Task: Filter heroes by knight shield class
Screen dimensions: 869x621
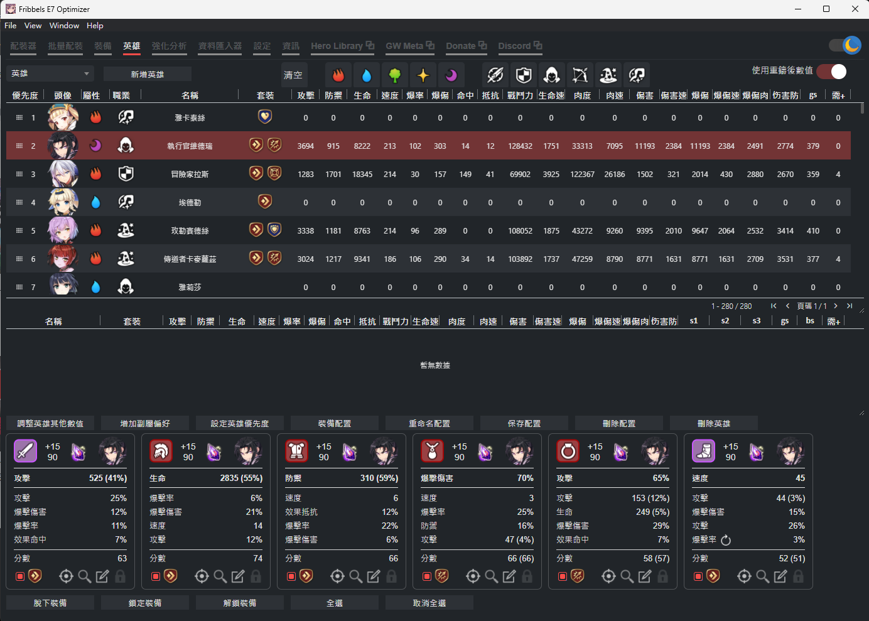Action: [x=524, y=75]
